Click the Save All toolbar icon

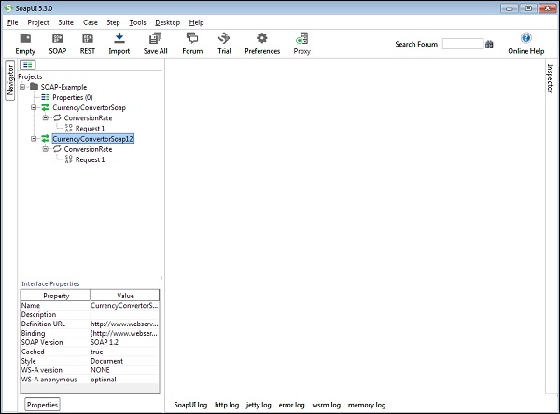155,39
